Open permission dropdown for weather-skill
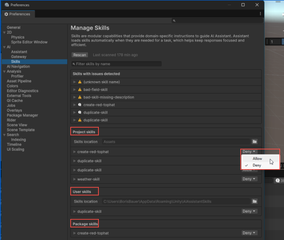The height and width of the screenshot is (240, 284). pos(249,179)
